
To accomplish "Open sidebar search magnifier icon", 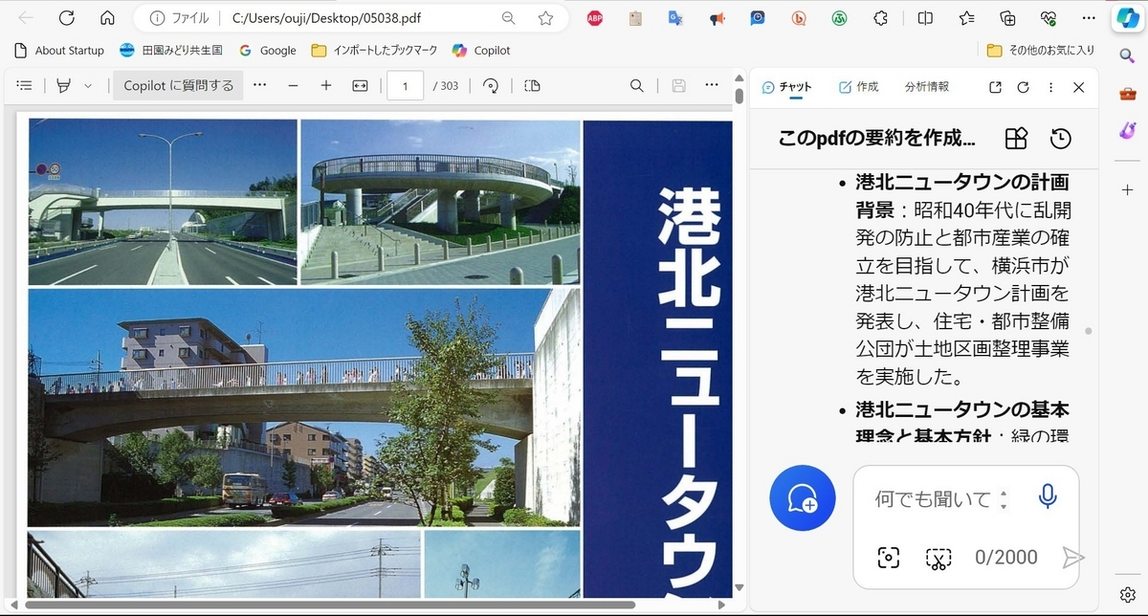I will pyautogui.click(x=1127, y=55).
